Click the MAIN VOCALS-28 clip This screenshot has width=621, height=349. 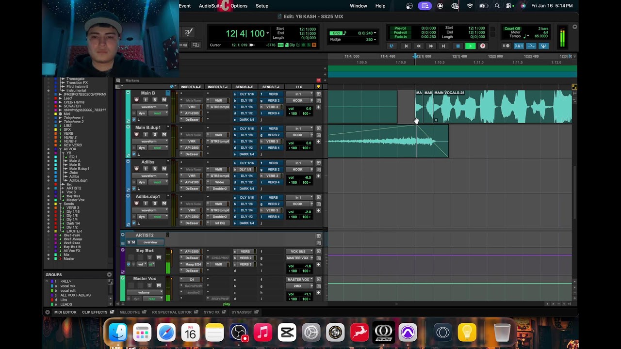[502, 107]
